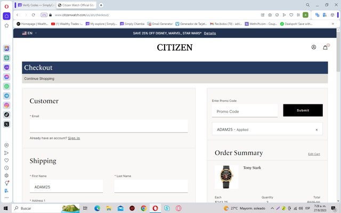Open Messenger in Opera sidebar
This screenshot has height=213, width=341.
click(7, 77)
